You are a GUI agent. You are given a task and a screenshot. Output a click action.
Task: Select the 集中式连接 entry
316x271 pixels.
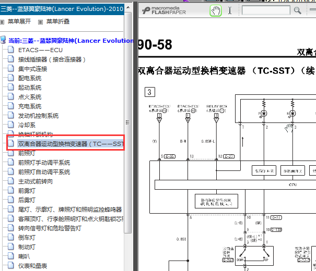[33, 69]
